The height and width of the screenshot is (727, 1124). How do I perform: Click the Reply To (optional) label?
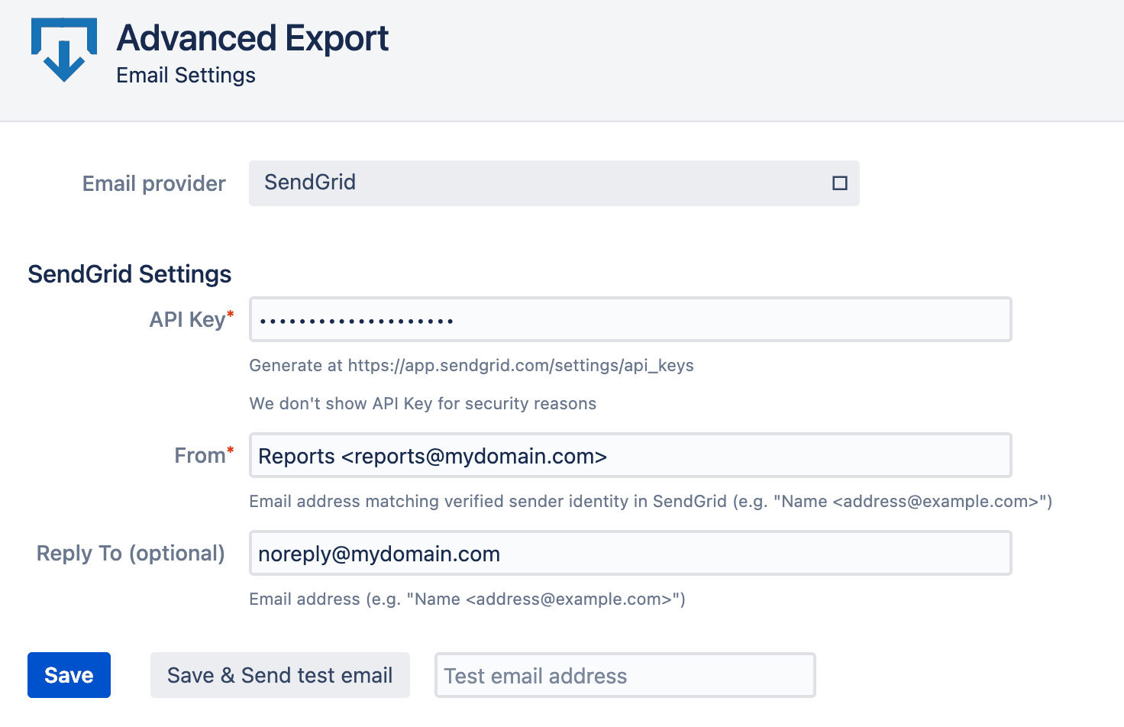(x=131, y=553)
